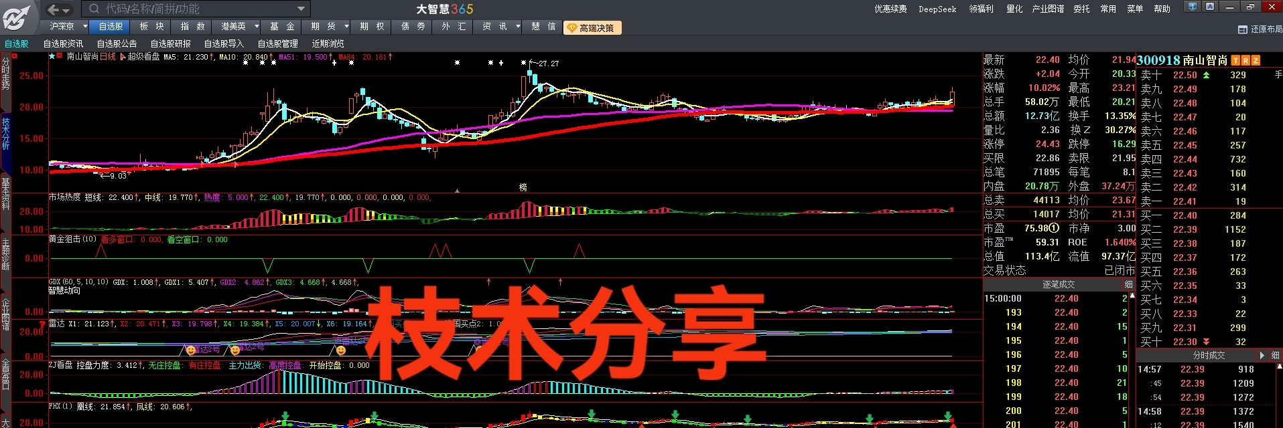Click the star favorite icon beside 南山智尚
This screenshot has height=428, width=1283.
pos(52,57)
